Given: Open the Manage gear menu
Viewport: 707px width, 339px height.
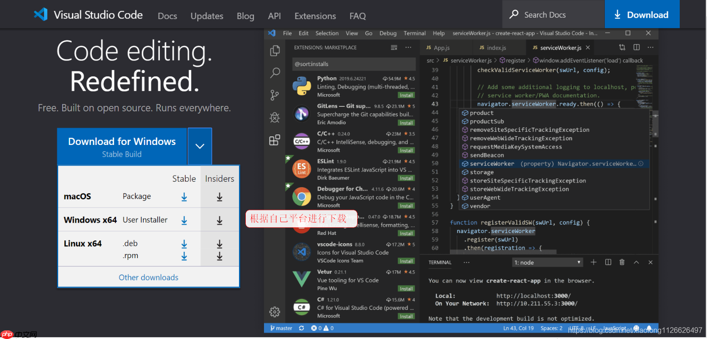Looking at the screenshot, I should [x=274, y=312].
